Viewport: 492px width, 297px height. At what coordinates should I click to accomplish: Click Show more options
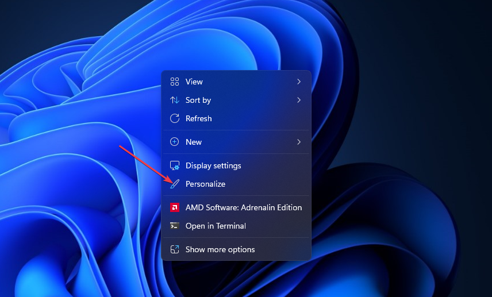coord(236,249)
